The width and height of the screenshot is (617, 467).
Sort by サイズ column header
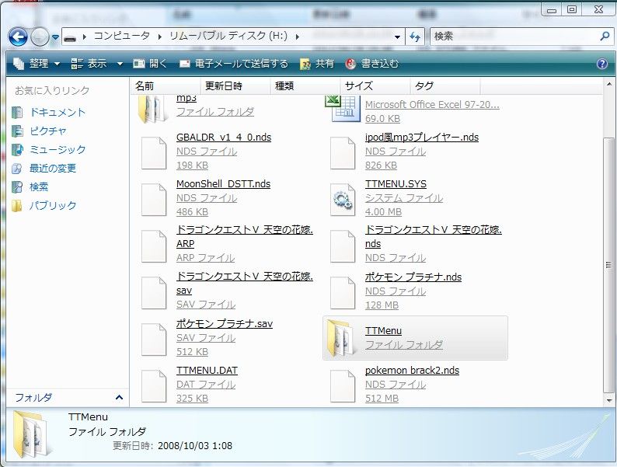pyautogui.click(x=375, y=85)
